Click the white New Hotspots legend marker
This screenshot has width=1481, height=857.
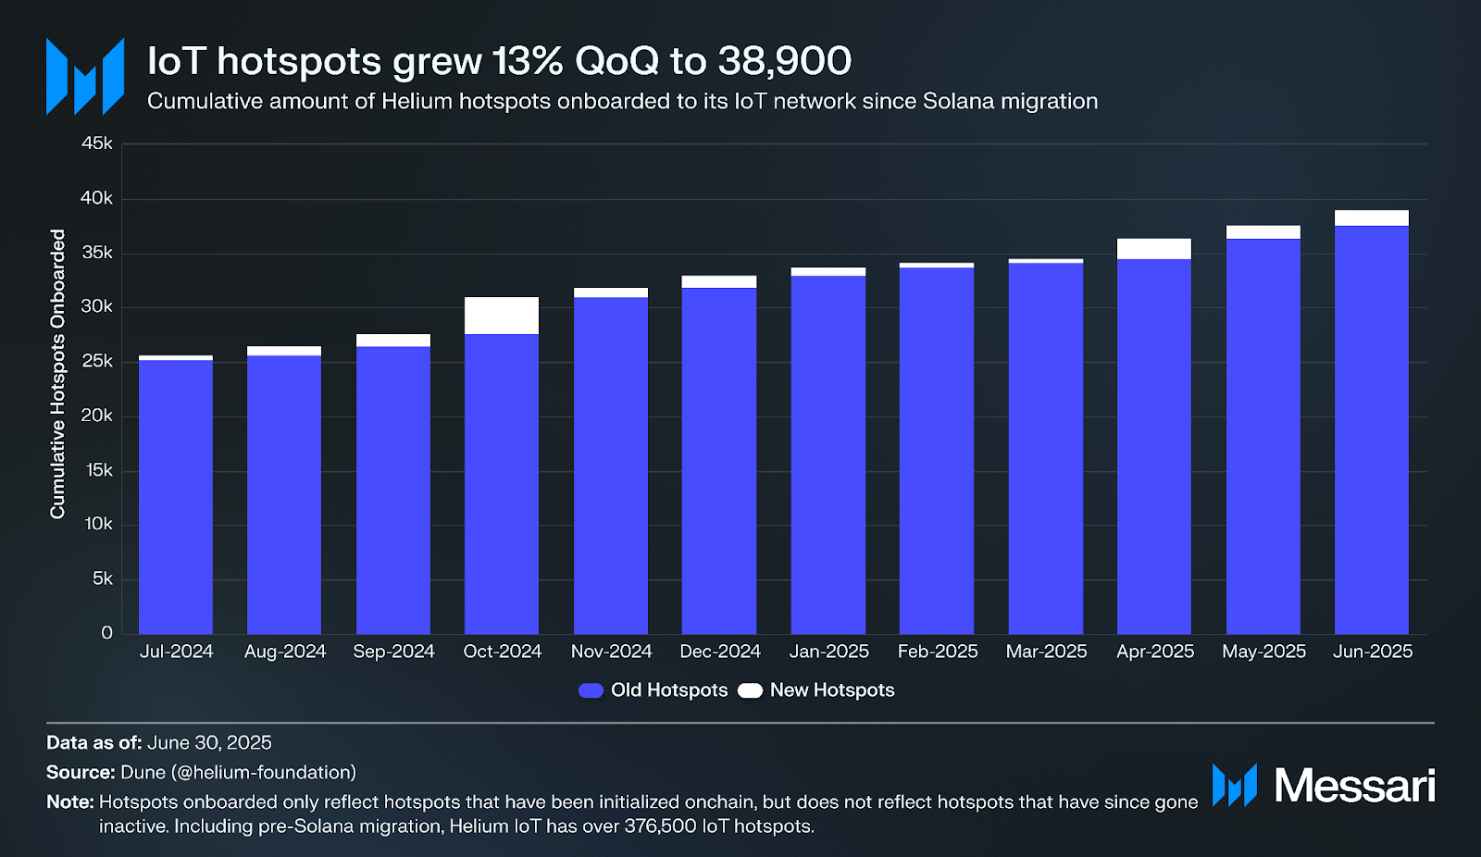(750, 690)
